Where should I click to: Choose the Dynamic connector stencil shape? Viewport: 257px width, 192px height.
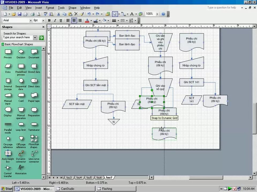[21, 157]
